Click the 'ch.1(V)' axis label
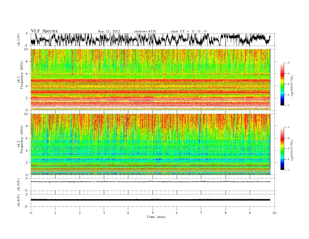This screenshot has width=309, height=239. [x=19, y=40]
